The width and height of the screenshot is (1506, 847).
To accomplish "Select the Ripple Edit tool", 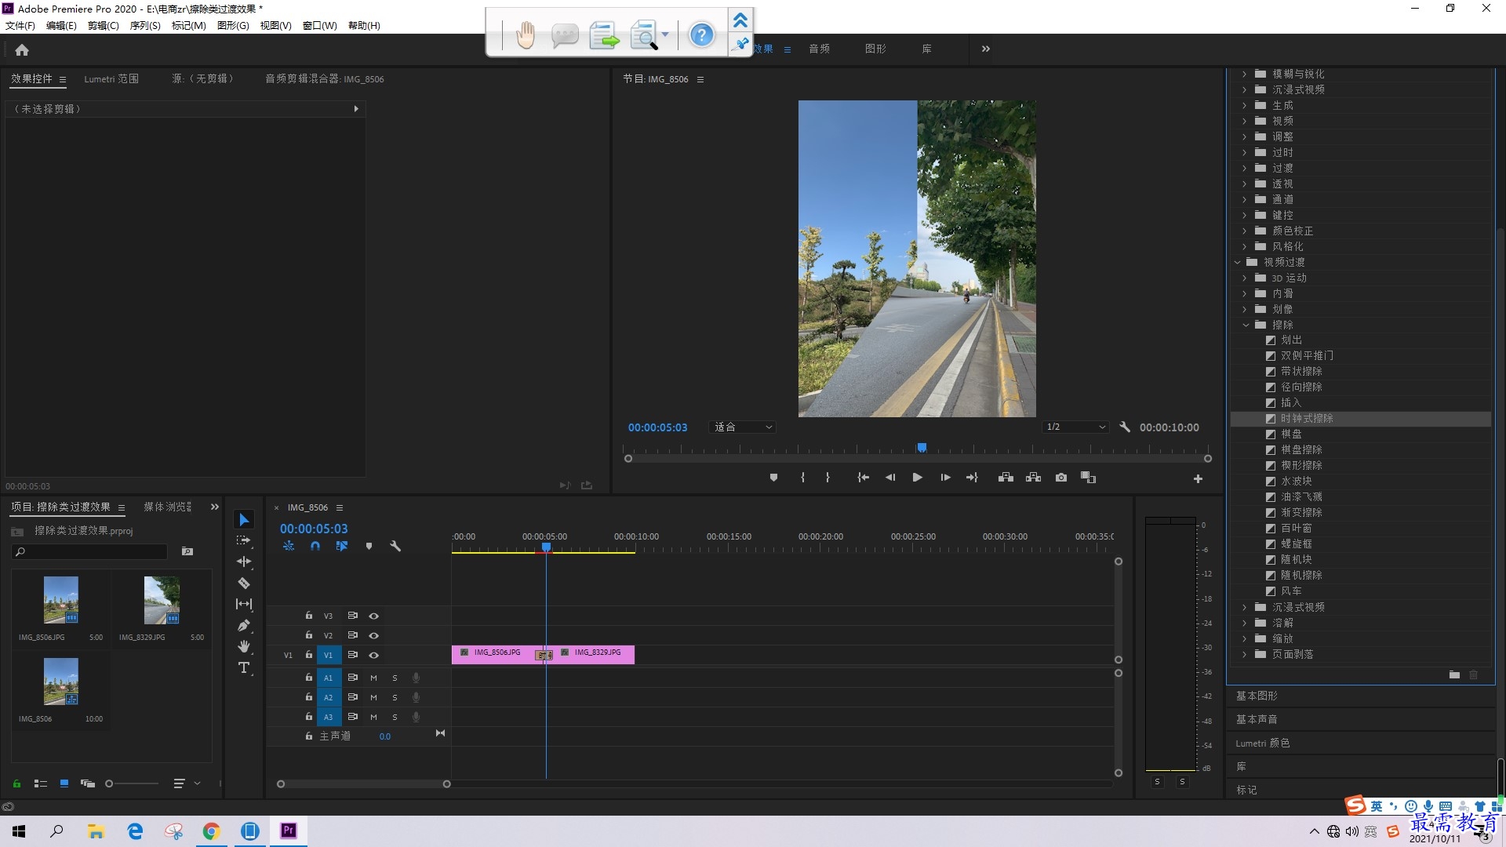I will pyautogui.click(x=244, y=562).
